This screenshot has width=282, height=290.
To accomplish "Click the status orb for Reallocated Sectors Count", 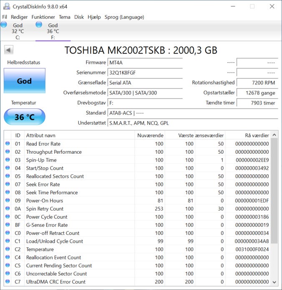I will coord(8,176).
